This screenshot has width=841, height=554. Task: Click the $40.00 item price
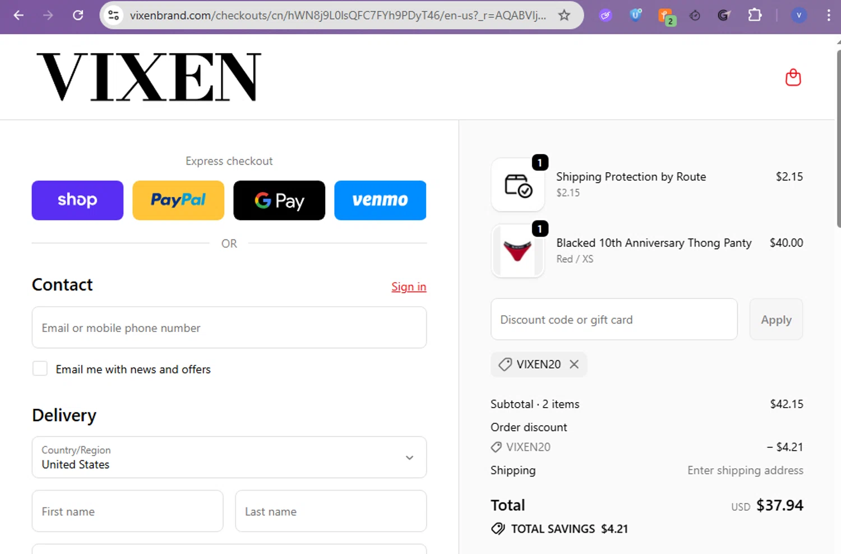[786, 243]
